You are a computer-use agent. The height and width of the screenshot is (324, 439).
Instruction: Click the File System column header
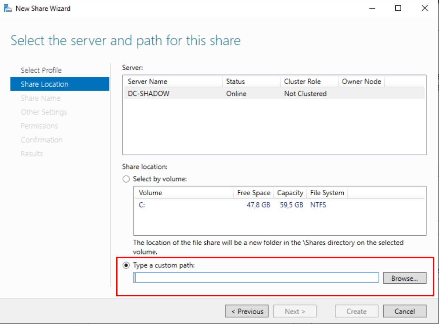click(327, 193)
